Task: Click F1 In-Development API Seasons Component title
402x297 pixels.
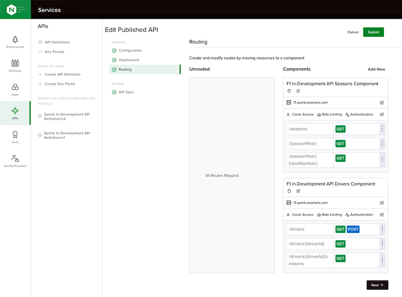Action: pos(332,84)
